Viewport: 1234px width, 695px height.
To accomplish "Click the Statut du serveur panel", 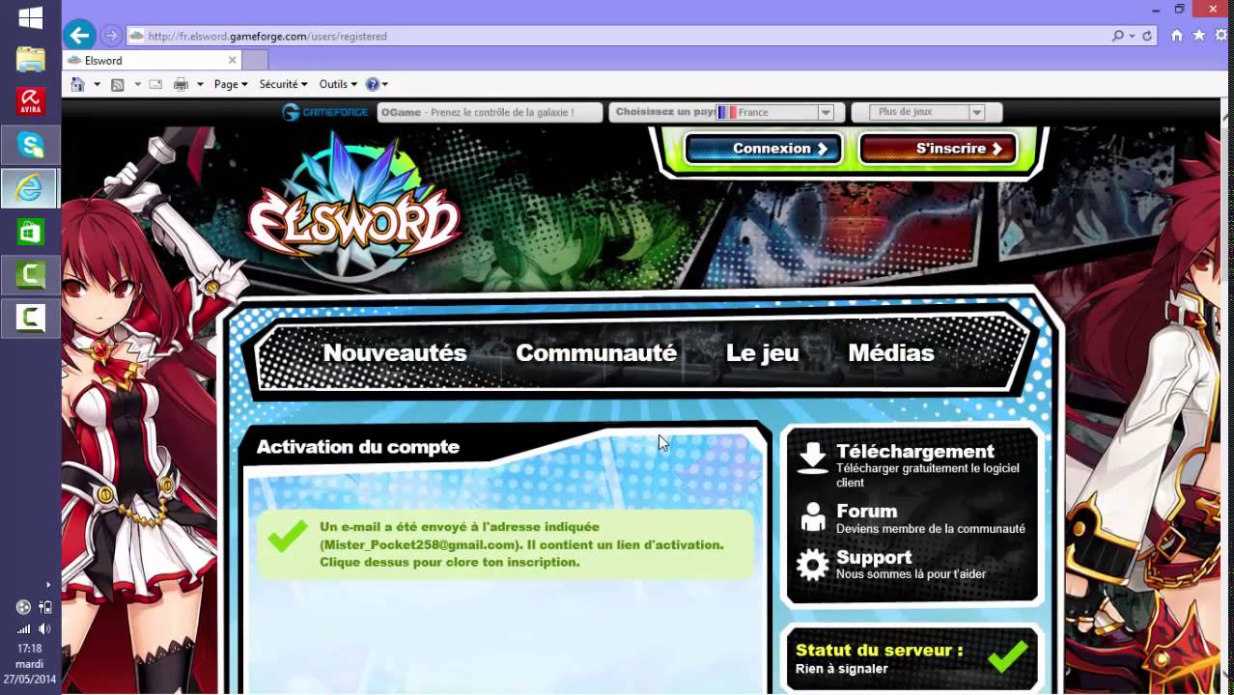I will coord(912,658).
